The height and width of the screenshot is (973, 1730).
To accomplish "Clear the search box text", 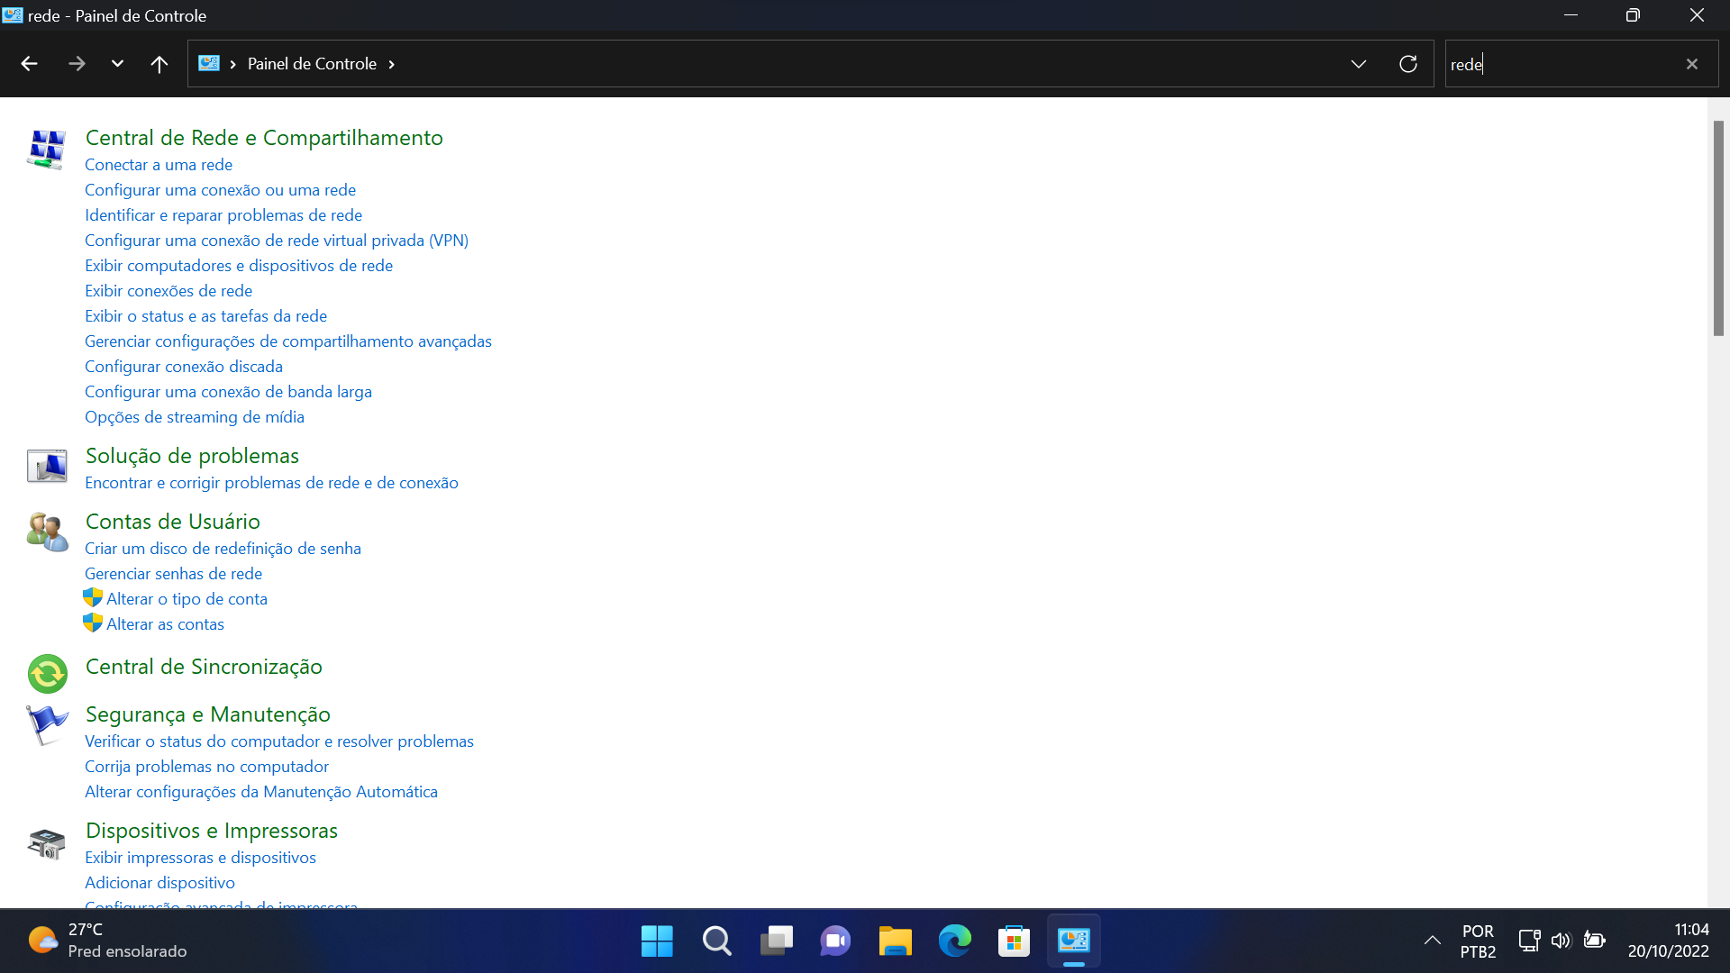I will point(1691,64).
